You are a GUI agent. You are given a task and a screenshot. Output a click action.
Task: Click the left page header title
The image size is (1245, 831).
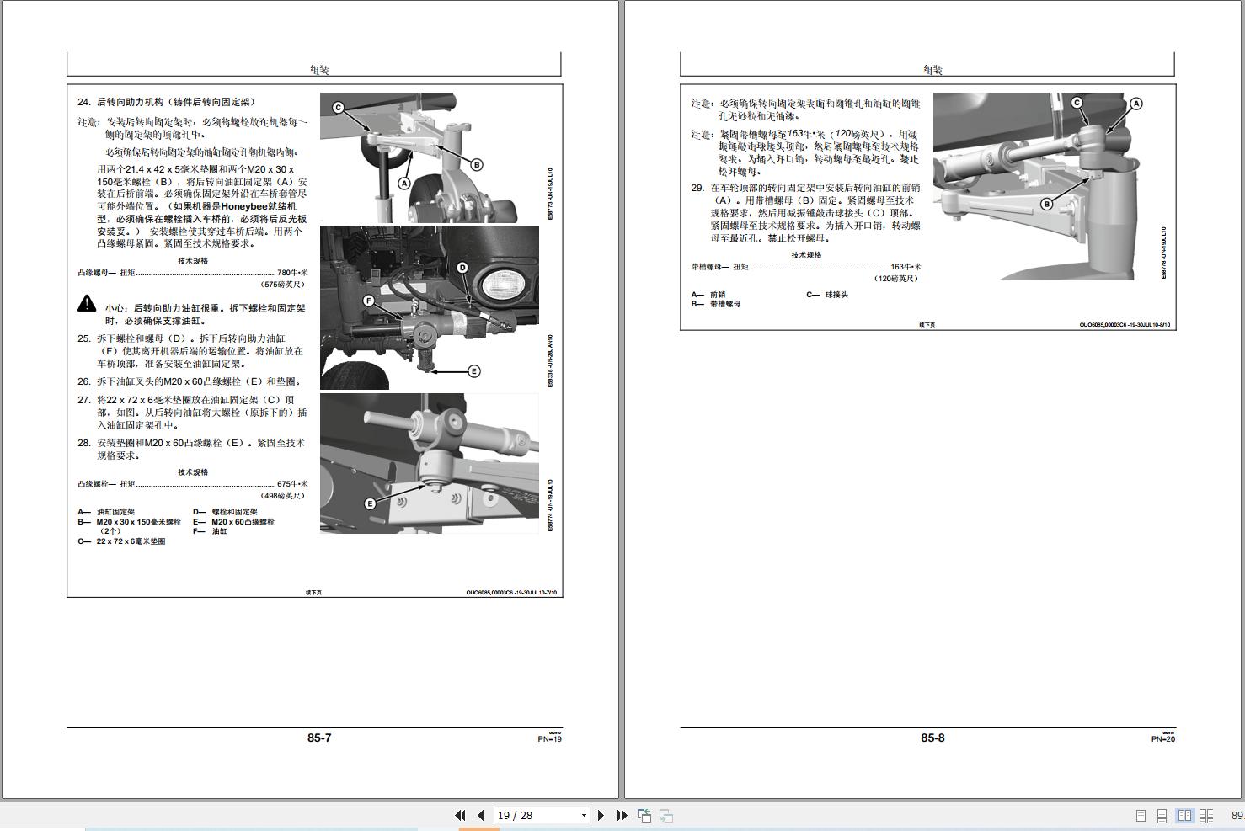tap(319, 70)
